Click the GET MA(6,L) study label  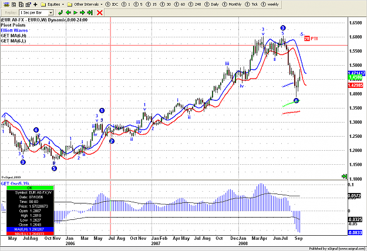[x=14, y=41]
